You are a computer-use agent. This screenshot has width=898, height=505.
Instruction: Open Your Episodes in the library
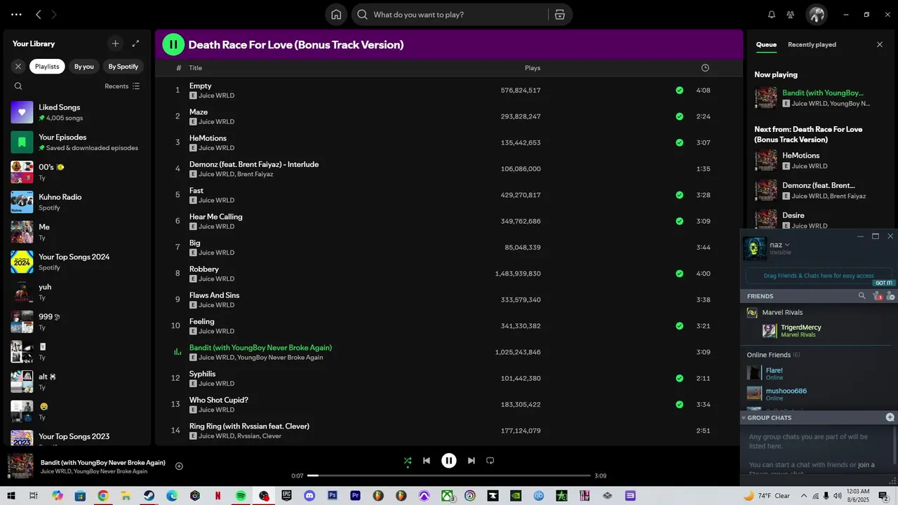[x=77, y=142]
